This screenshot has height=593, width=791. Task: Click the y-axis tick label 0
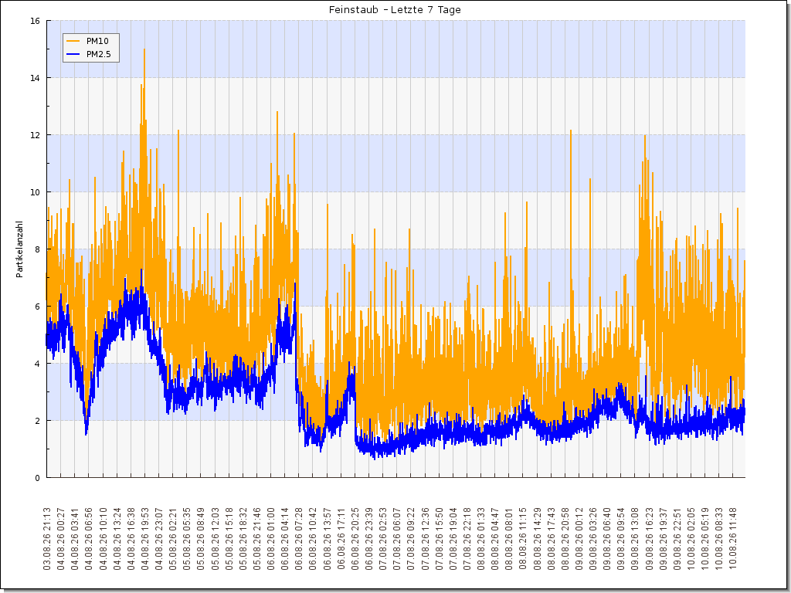tap(39, 477)
